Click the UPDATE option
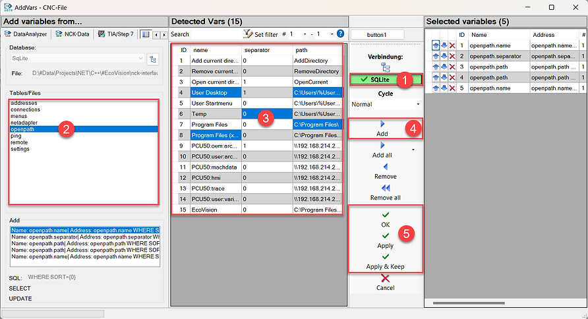Viewport: 588px width, 319px height. pyautogui.click(x=20, y=299)
